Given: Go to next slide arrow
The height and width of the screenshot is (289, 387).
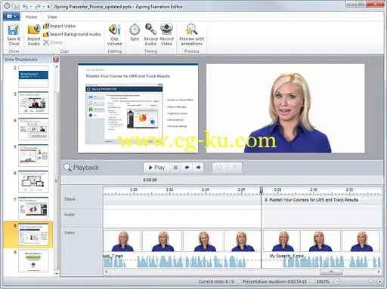Looking at the screenshot, I should 198,168.
